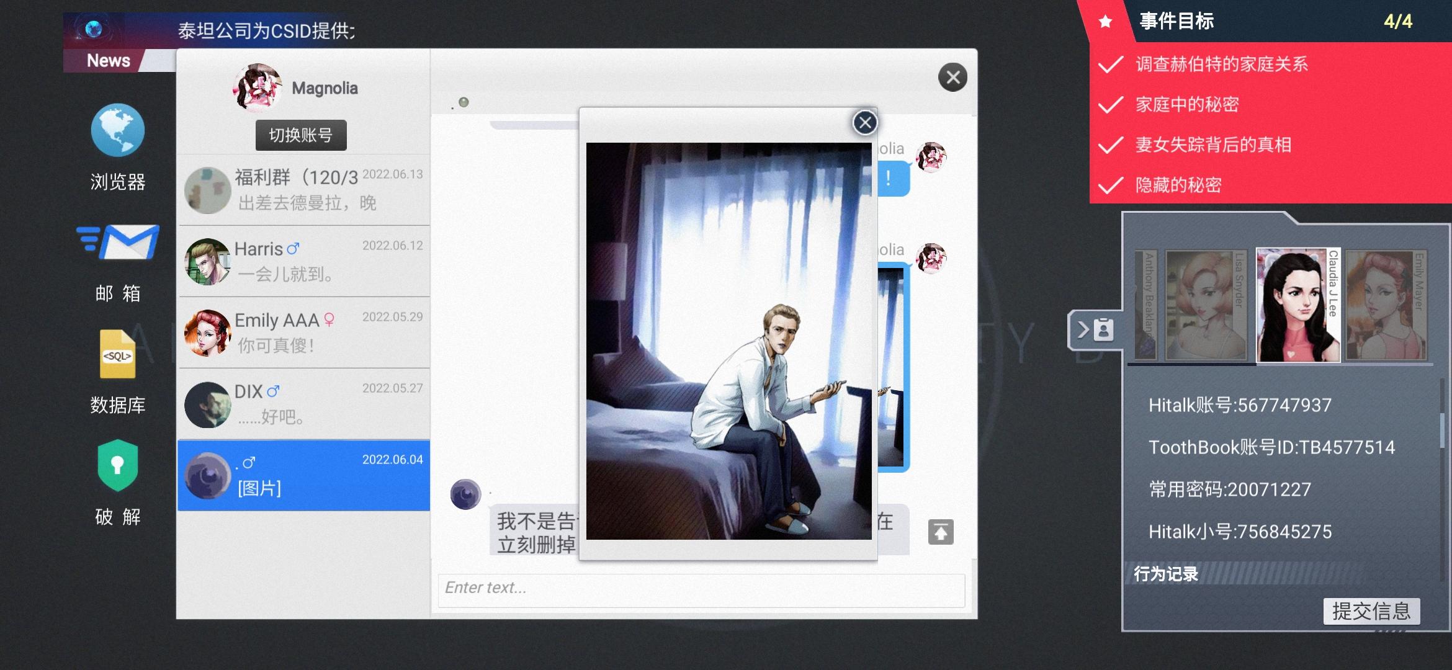
Task: Open the 福利群 group chat
Action: coord(304,190)
